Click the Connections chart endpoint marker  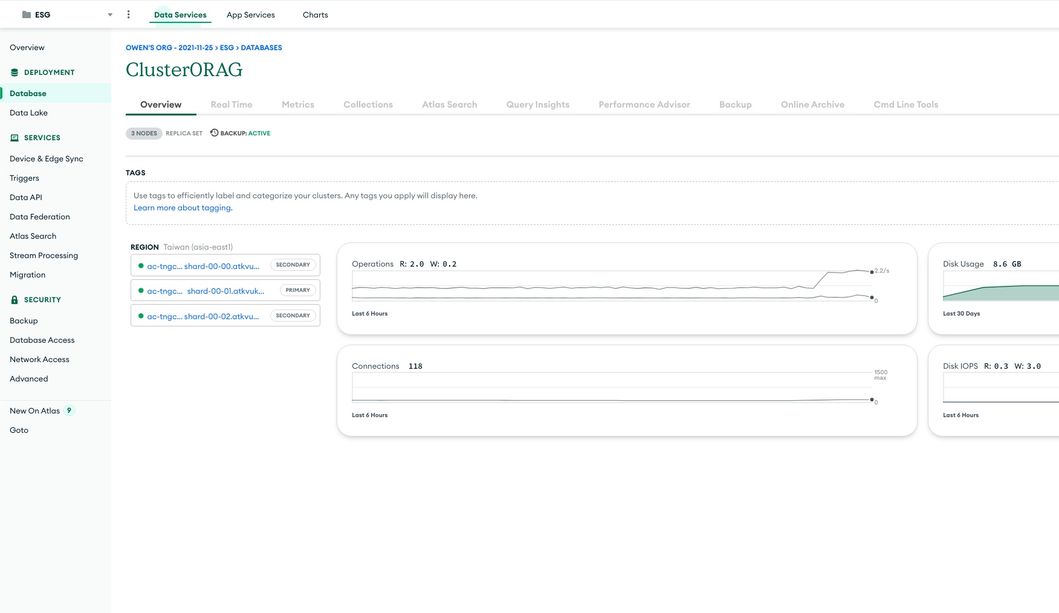[x=871, y=400]
